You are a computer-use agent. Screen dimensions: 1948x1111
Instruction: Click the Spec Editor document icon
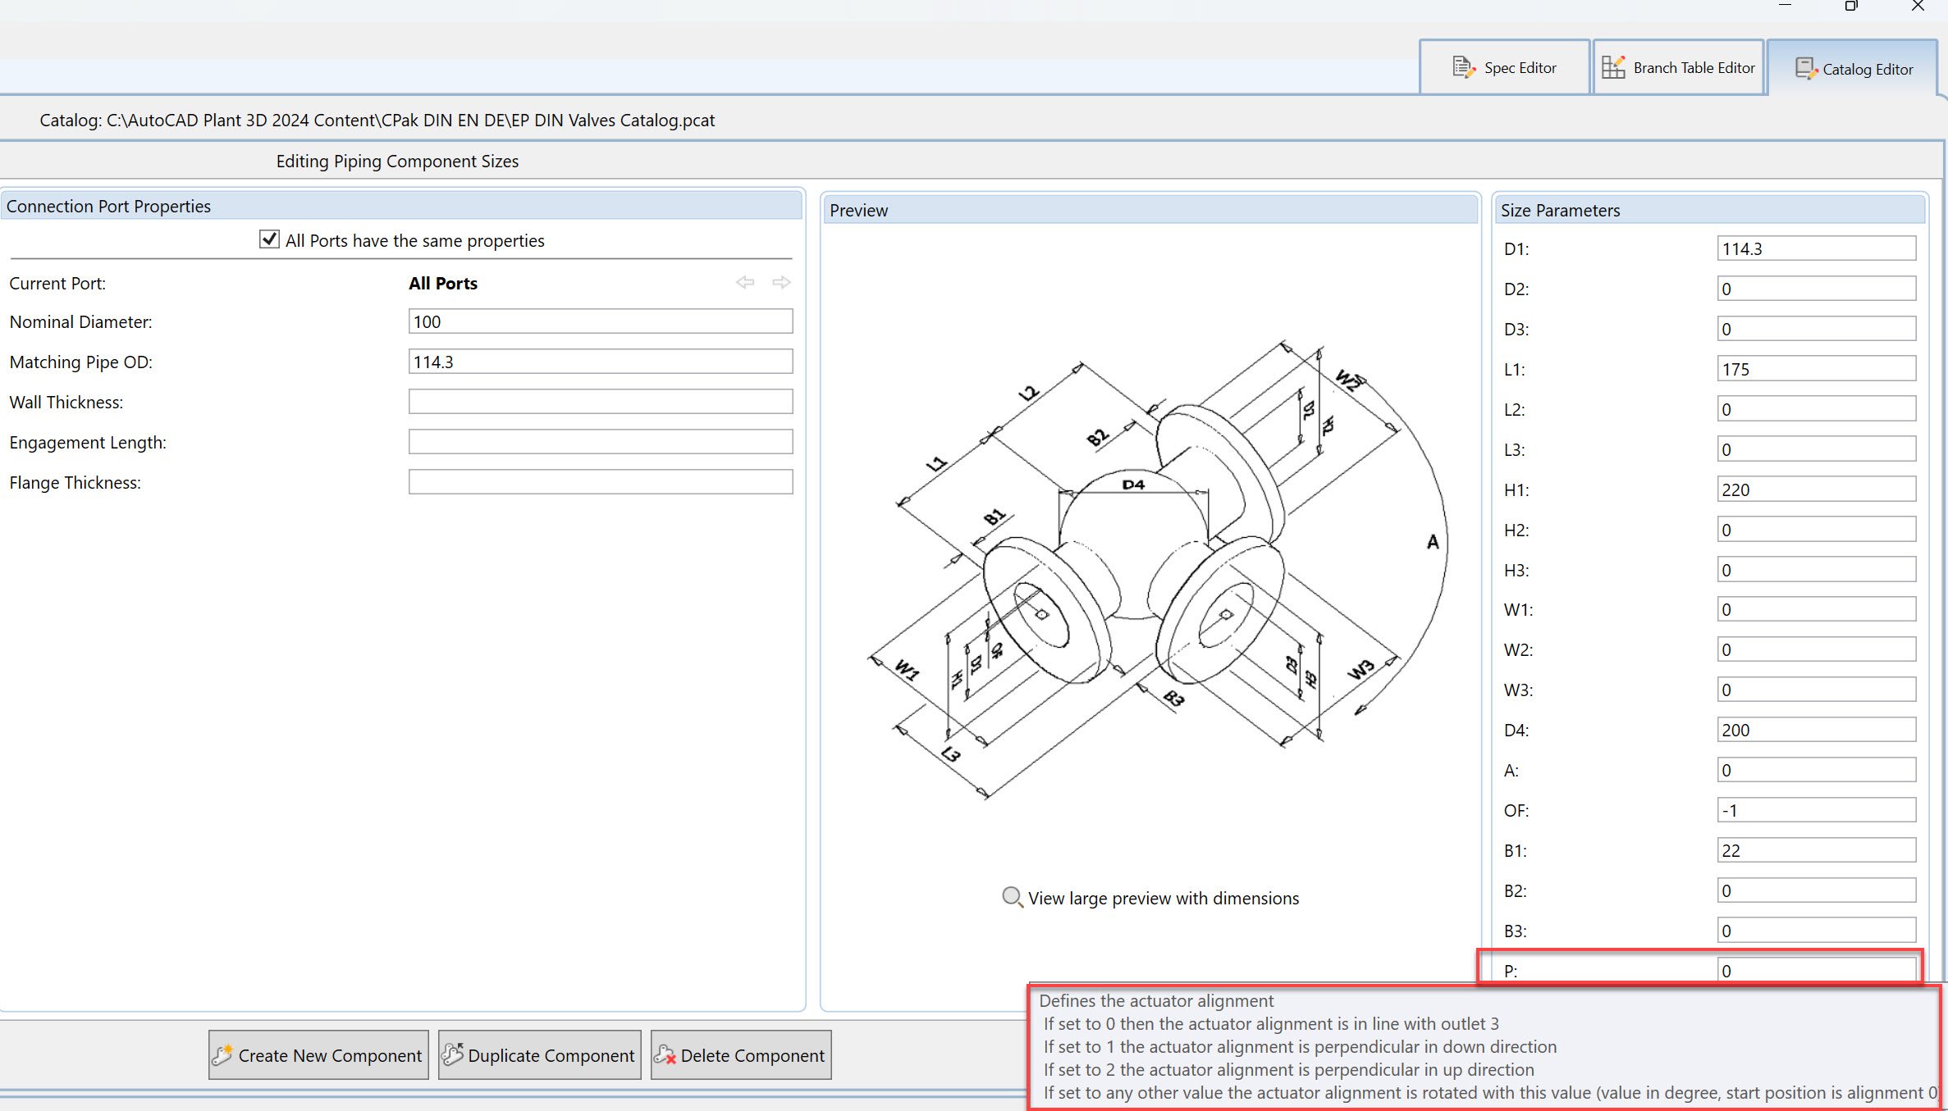coord(1463,67)
